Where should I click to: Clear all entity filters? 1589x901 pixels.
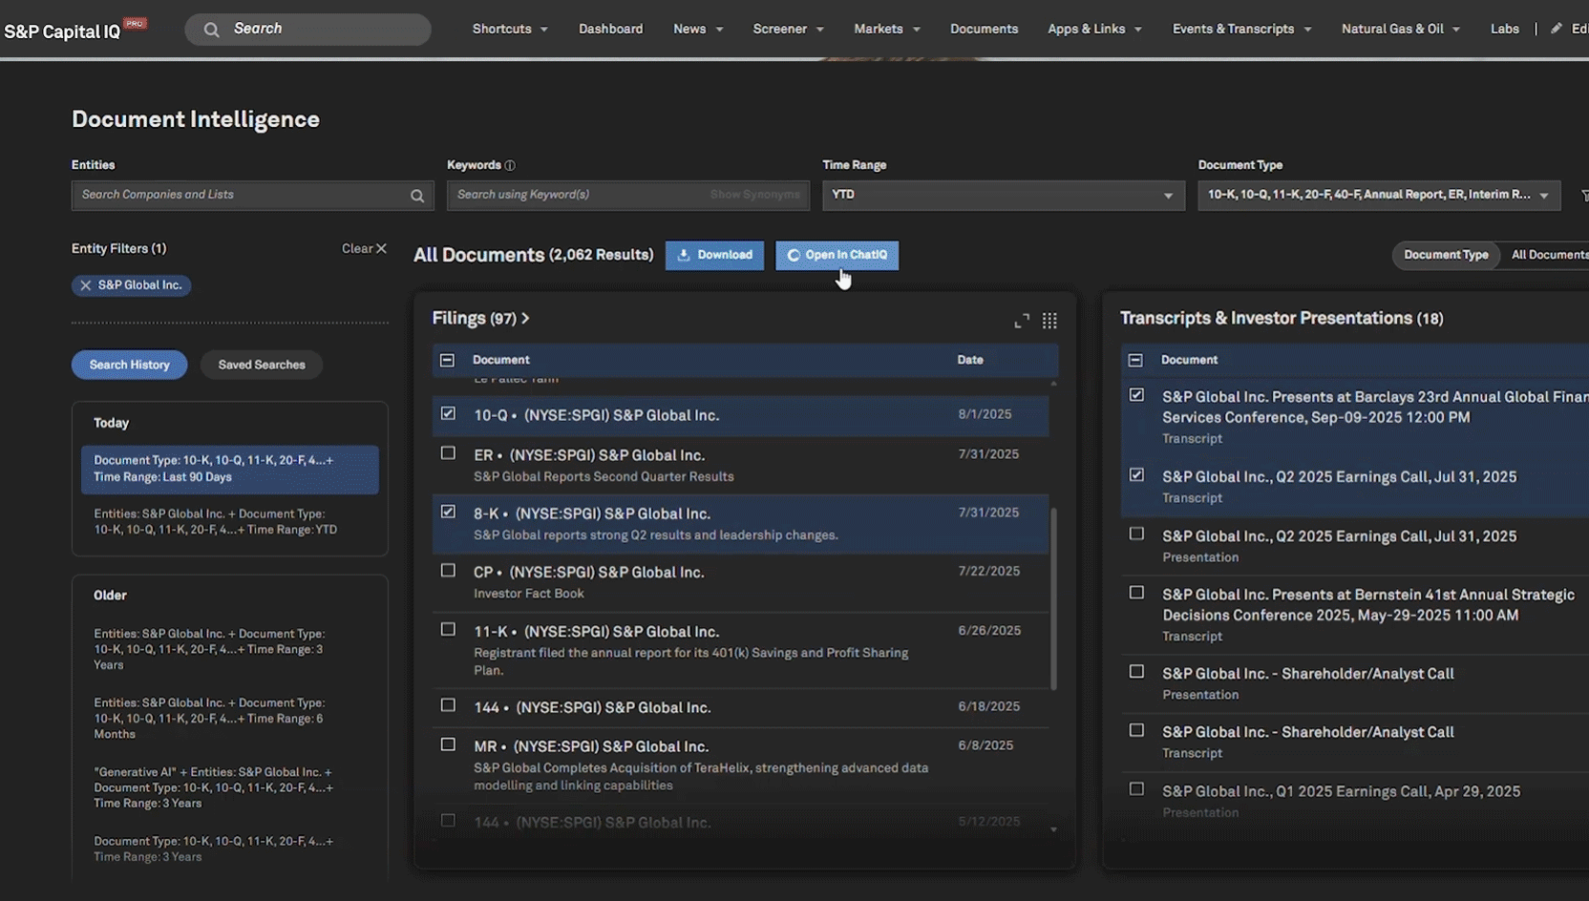pyautogui.click(x=364, y=248)
